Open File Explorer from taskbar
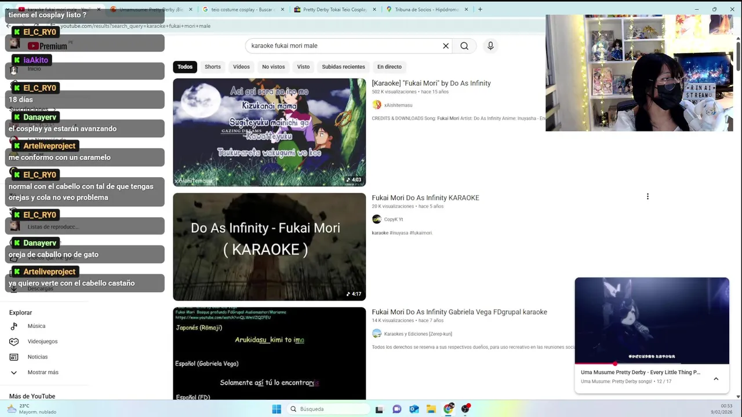 (431, 409)
